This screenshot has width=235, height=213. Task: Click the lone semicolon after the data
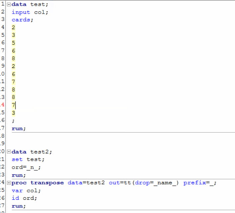pyautogui.click(x=13, y=121)
